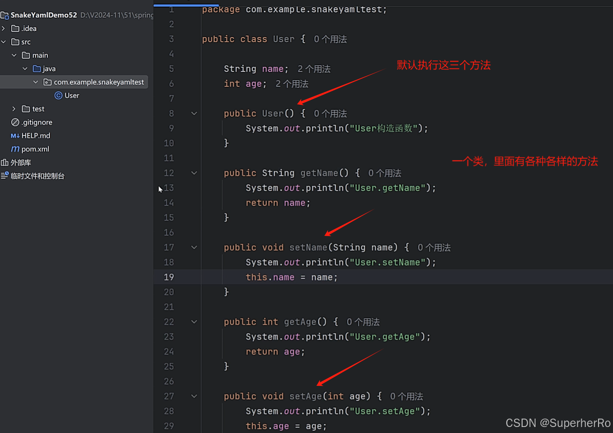Select the 临时文件和控制台 node

coord(38,176)
